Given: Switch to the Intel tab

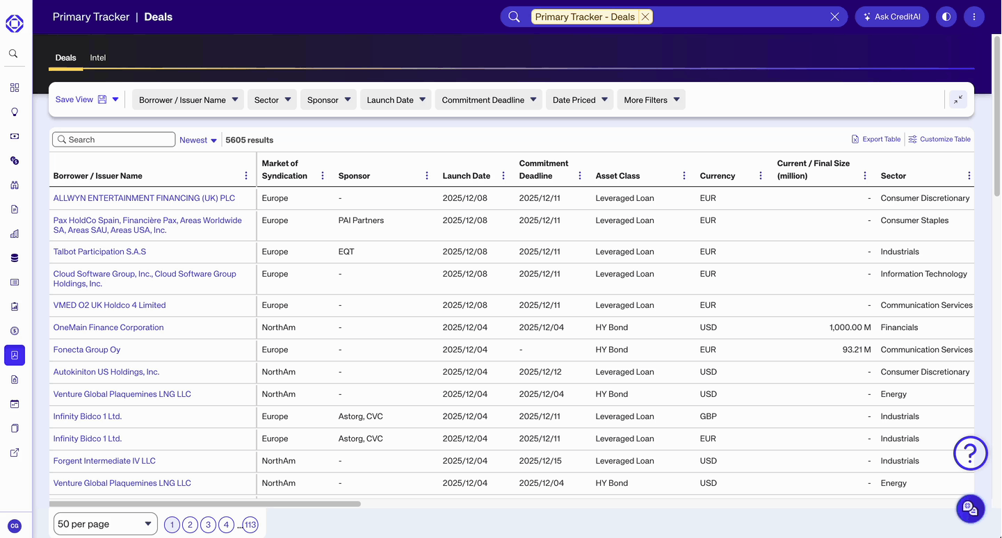Looking at the screenshot, I should click(98, 58).
